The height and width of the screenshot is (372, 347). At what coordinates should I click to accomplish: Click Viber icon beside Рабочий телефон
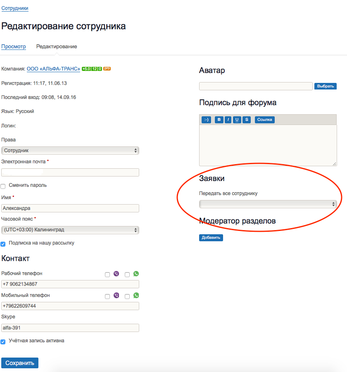click(116, 274)
